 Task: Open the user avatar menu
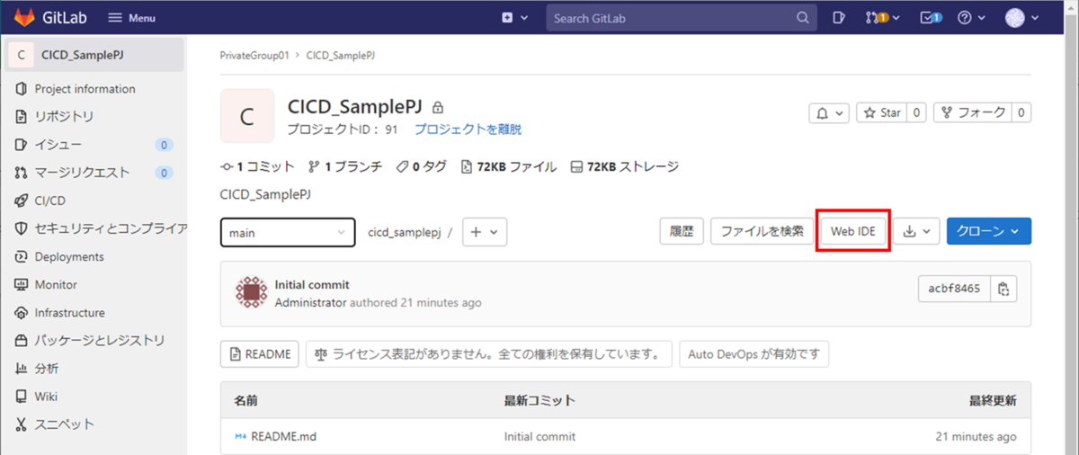(x=1021, y=18)
